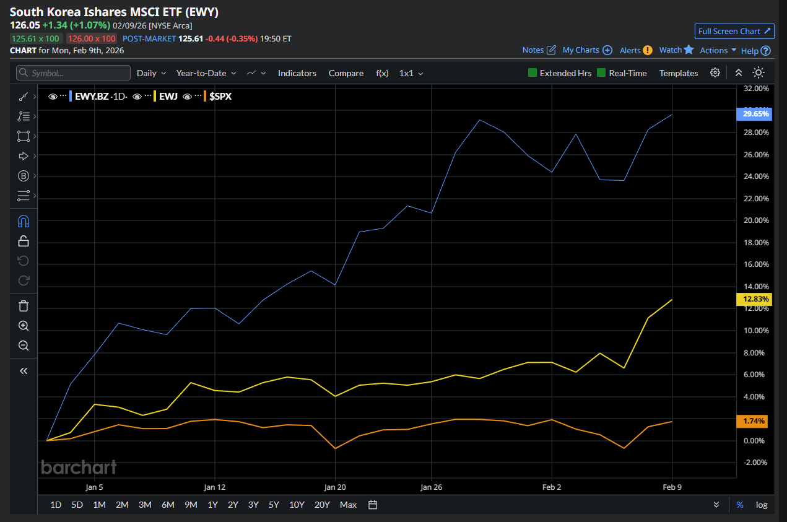Click the Full Screen Chart button
This screenshot has width=787, height=522.
(x=734, y=32)
